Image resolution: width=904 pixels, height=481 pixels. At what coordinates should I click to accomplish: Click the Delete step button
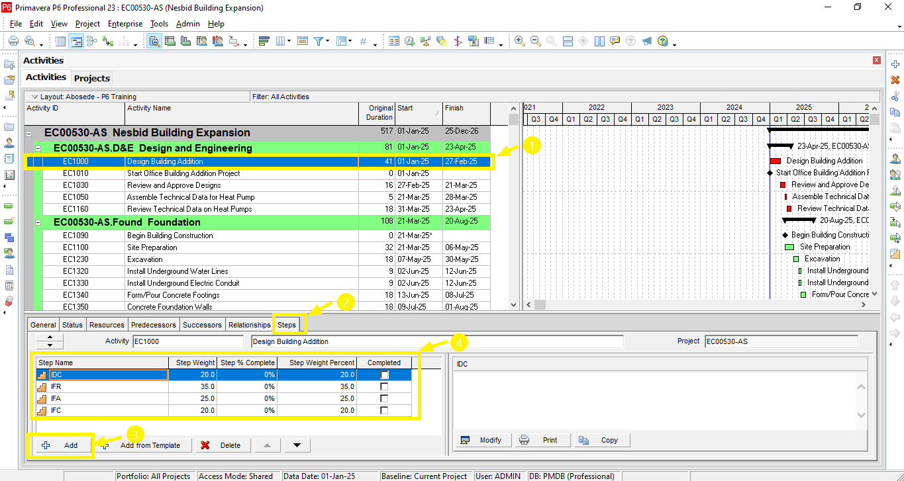click(x=223, y=445)
